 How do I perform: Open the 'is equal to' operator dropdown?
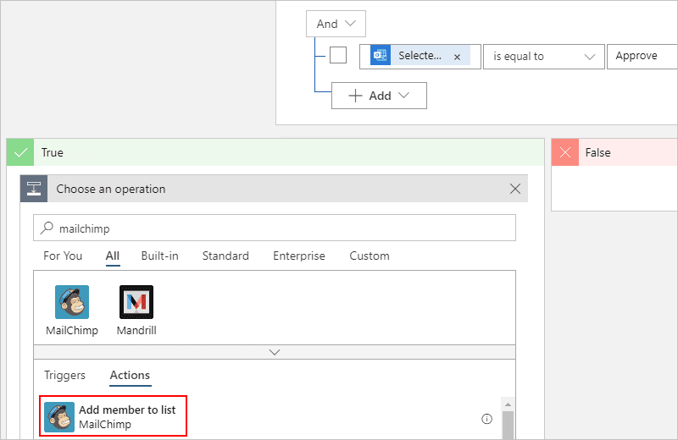point(543,57)
